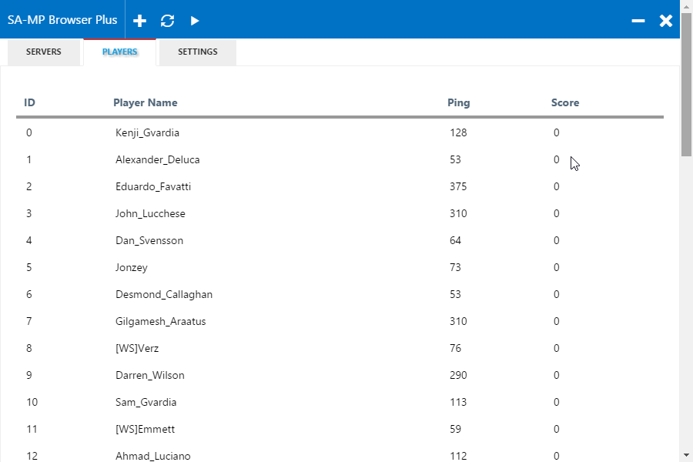Image resolution: width=693 pixels, height=462 pixels.
Task: Sort list by Ping column header
Action: (459, 102)
